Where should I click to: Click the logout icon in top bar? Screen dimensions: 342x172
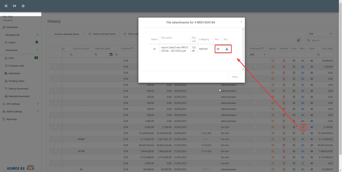tap(14, 6)
